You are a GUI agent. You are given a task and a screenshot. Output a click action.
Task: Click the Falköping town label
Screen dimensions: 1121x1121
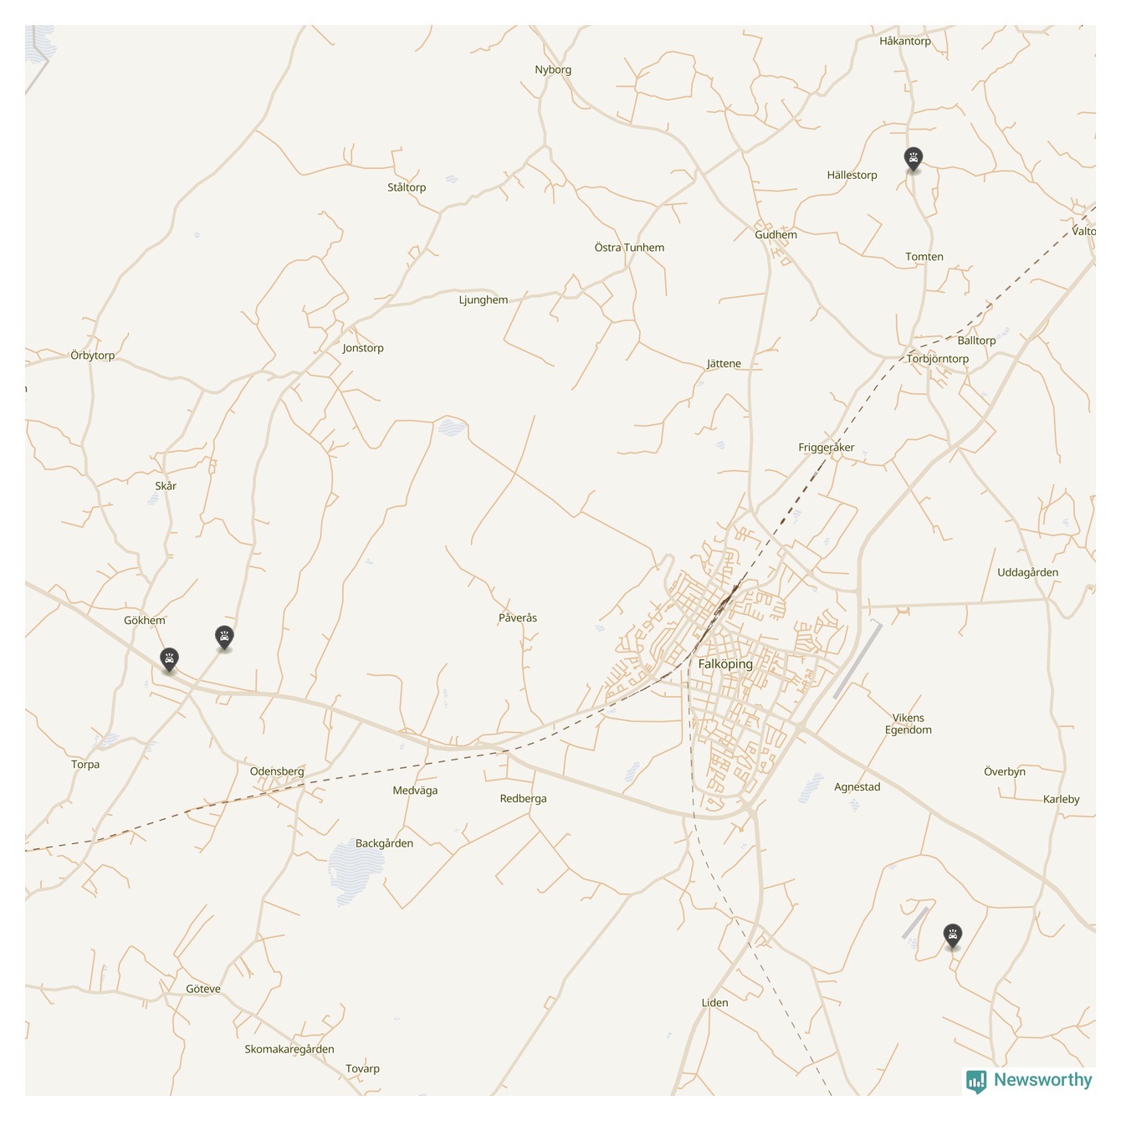click(x=725, y=664)
